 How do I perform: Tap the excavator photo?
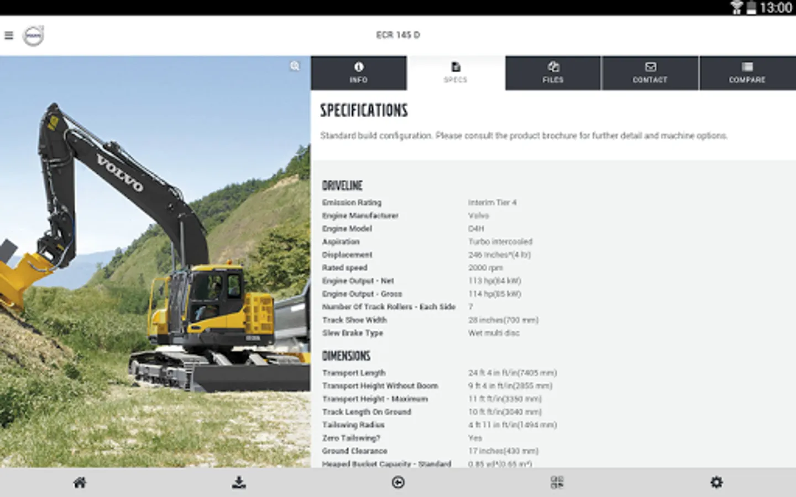155,262
